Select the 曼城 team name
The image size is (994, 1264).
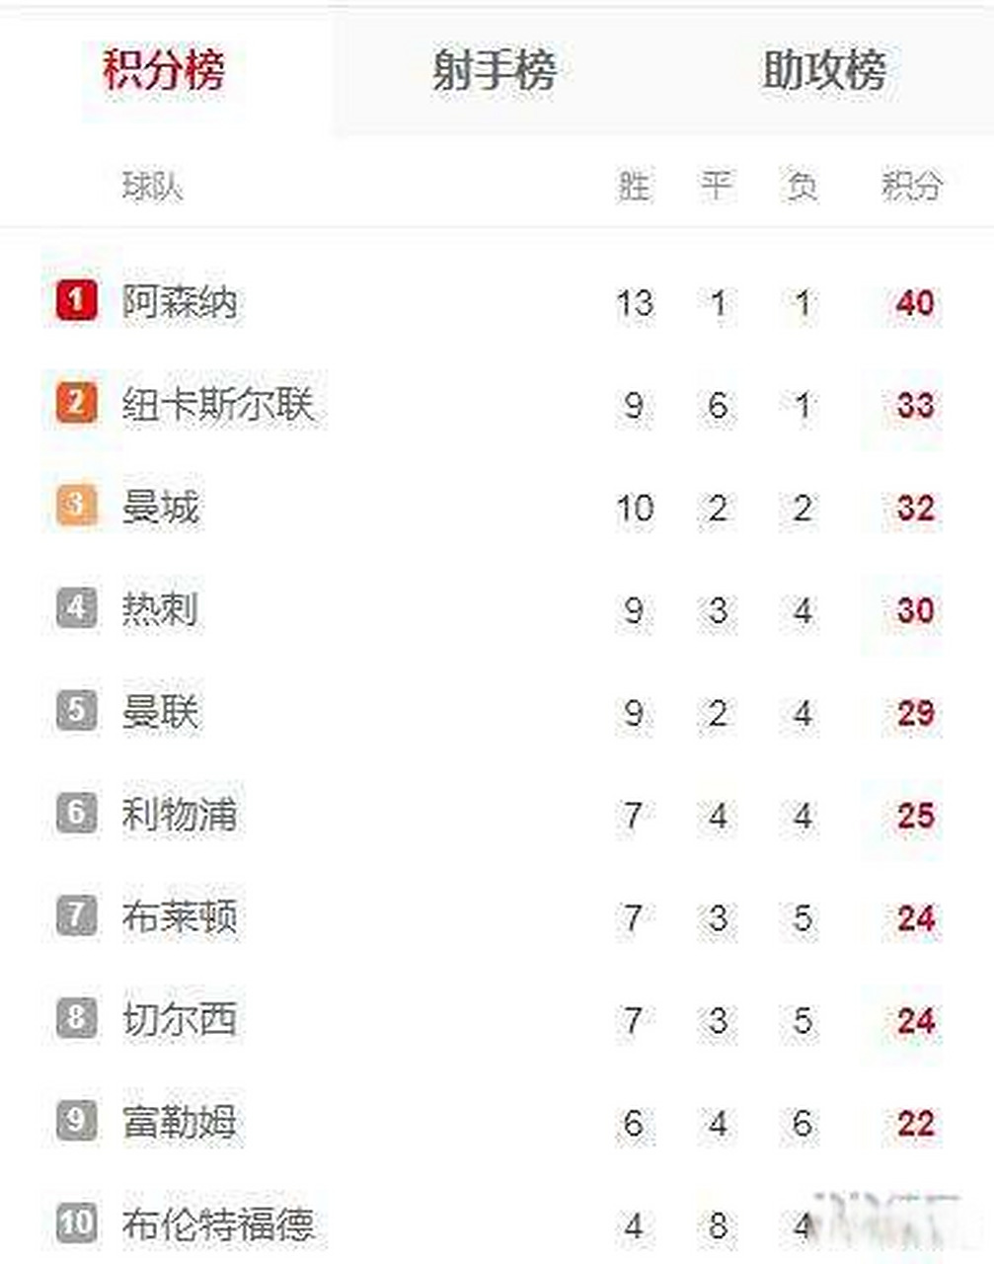[x=161, y=508]
